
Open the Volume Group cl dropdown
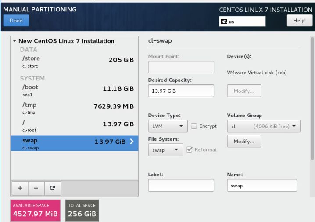pos(264,126)
